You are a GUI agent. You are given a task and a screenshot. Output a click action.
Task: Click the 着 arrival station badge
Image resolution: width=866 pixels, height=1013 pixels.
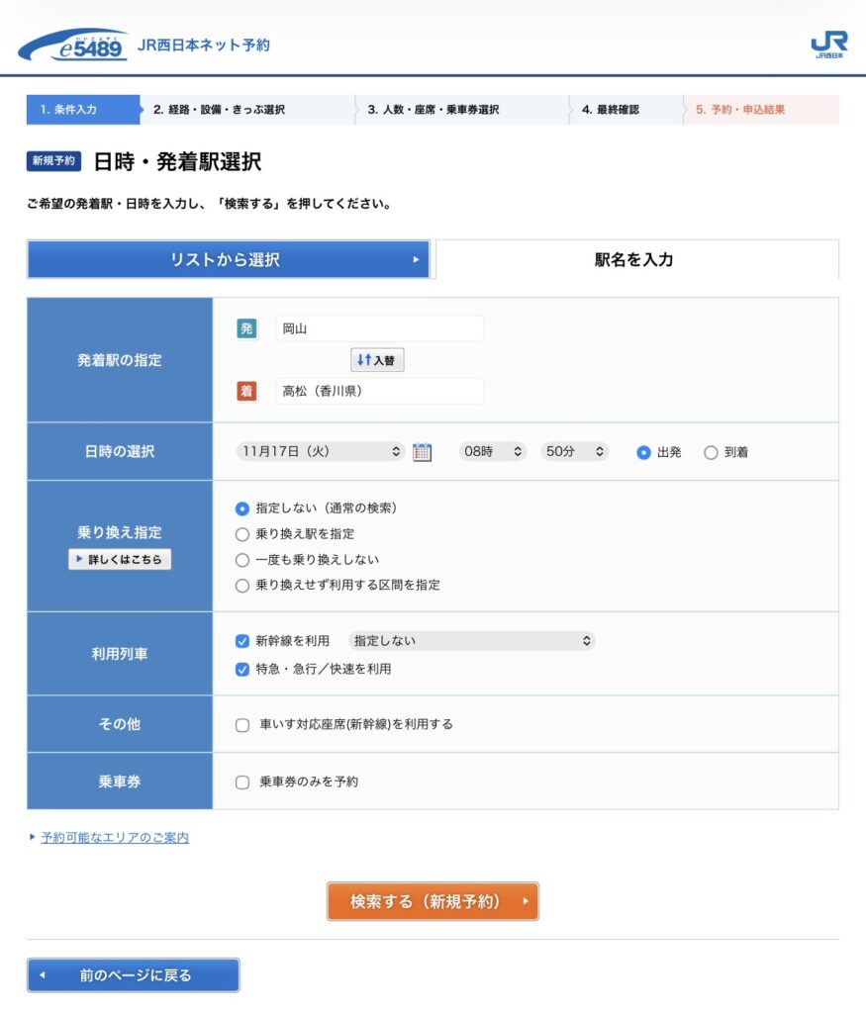click(246, 391)
